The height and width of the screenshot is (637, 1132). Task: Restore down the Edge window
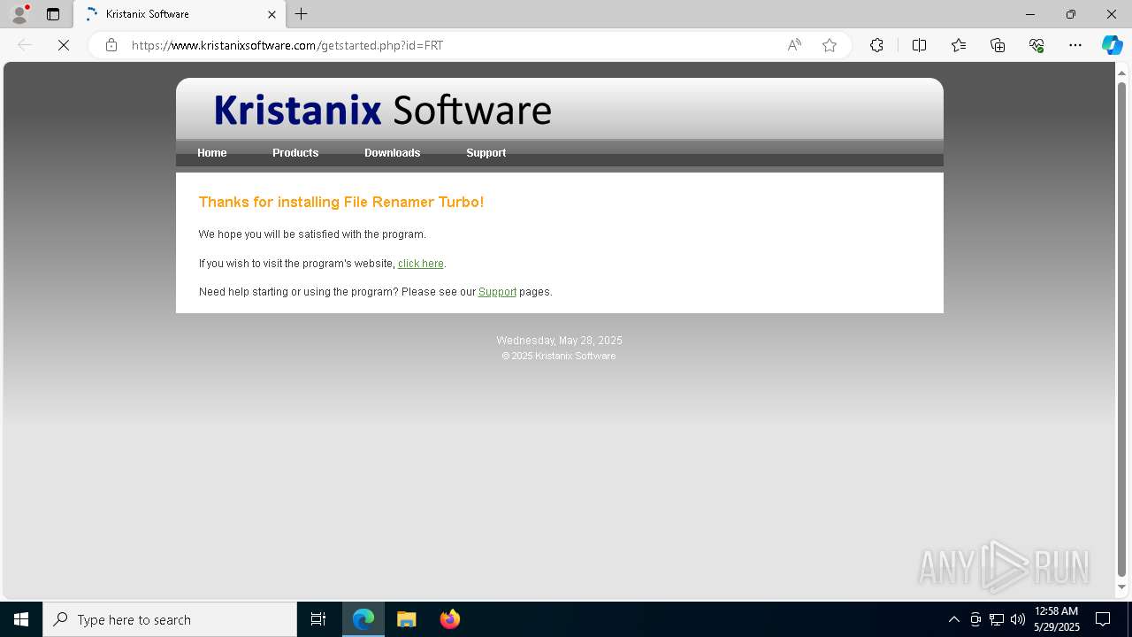(x=1071, y=14)
